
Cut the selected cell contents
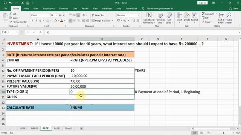(13, 14)
